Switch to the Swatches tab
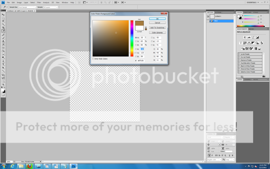 coord(247,12)
